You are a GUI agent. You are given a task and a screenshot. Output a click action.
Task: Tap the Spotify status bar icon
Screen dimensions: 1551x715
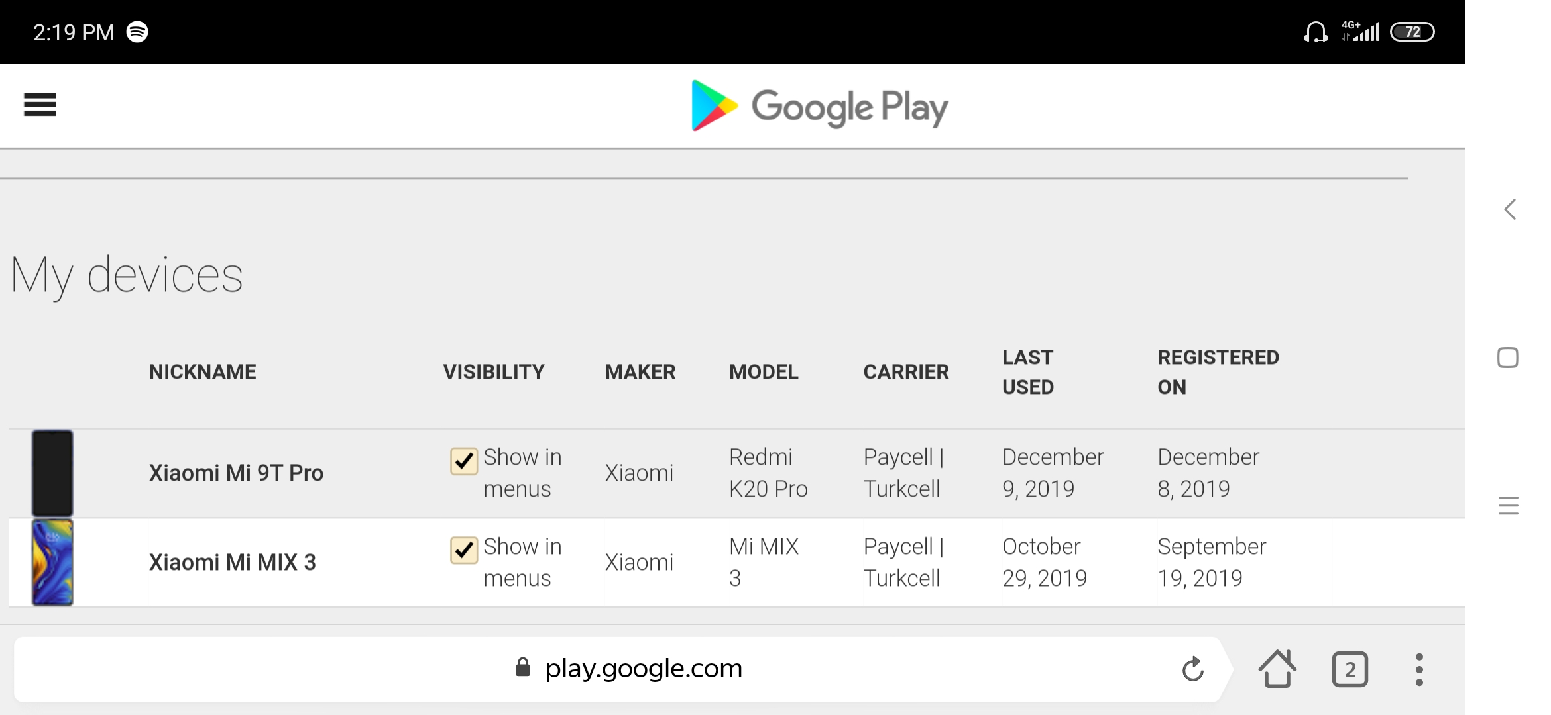coord(137,32)
